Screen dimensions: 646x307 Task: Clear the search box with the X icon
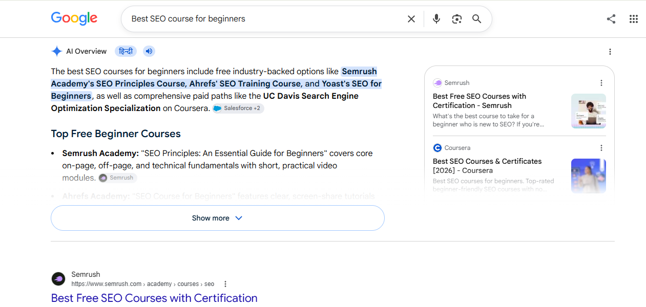click(411, 19)
